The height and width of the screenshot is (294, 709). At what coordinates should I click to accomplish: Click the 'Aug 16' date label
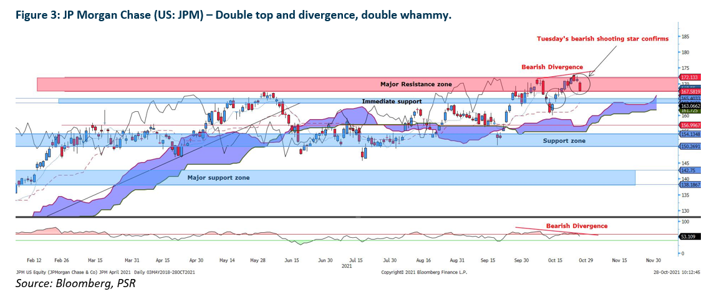pyautogui.click(x=423, y=261)
